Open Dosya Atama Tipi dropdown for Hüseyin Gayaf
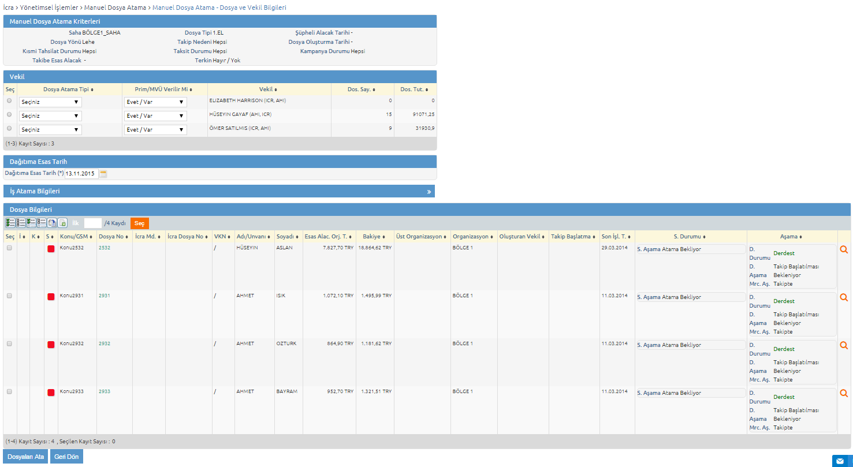Image resolution: width=853 pixels, height=467 pixels. point(50,116)
